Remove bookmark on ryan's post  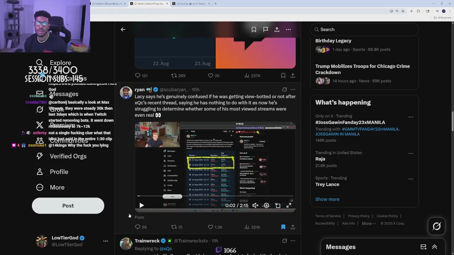[x=283, y=227]
